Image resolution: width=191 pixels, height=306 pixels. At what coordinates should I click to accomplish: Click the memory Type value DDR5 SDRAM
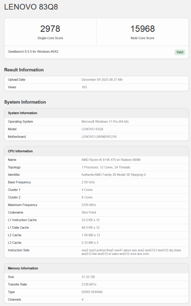click(x=92, y=292)
